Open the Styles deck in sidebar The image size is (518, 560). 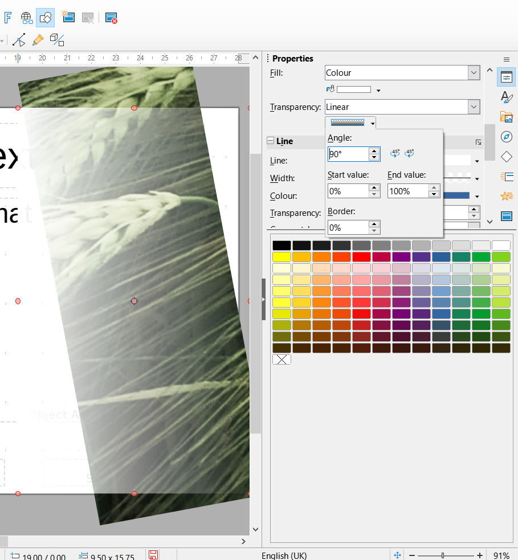coord(506,97)
